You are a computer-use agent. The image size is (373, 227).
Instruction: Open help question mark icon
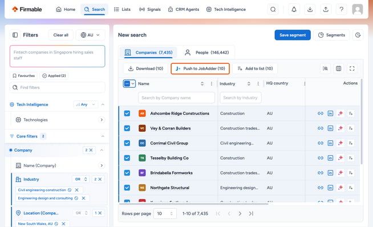(x=342, y=9)
